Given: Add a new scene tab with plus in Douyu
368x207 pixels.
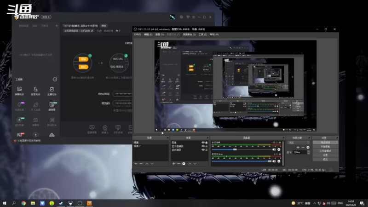Looking at the screenshot, I should click(x=57, y=26).
